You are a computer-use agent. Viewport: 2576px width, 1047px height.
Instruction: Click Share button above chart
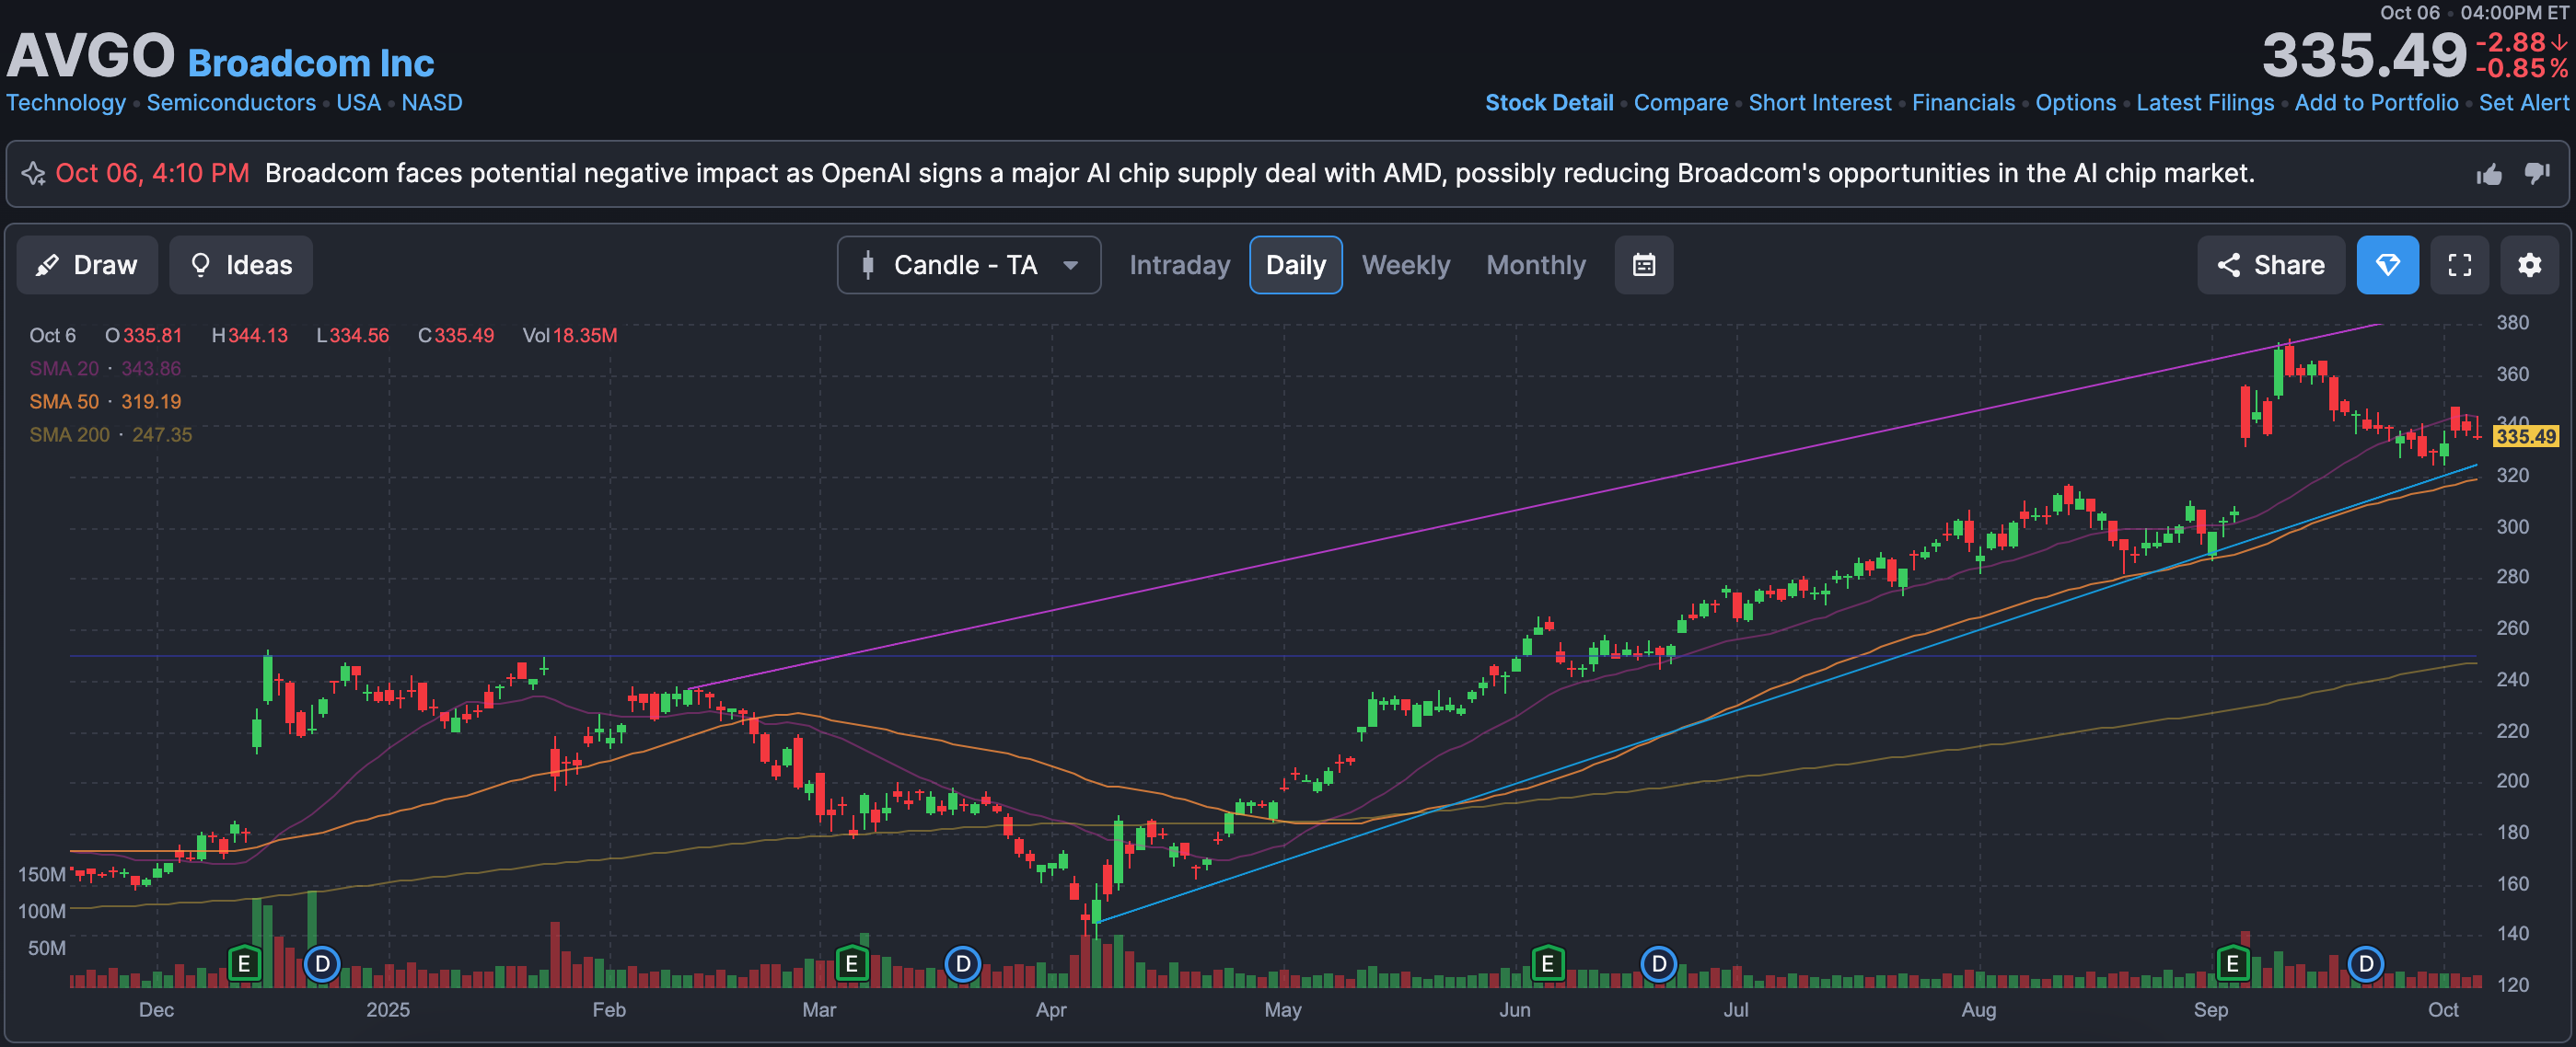(x=2270, y=265)
